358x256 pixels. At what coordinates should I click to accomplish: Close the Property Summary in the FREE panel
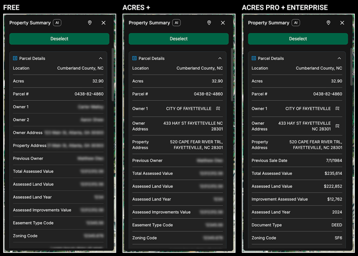[104, 23]
